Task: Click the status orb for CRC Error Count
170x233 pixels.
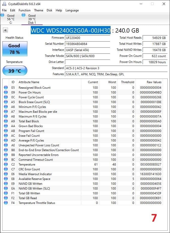Action: pyautogui.click(x=6, y=169)
